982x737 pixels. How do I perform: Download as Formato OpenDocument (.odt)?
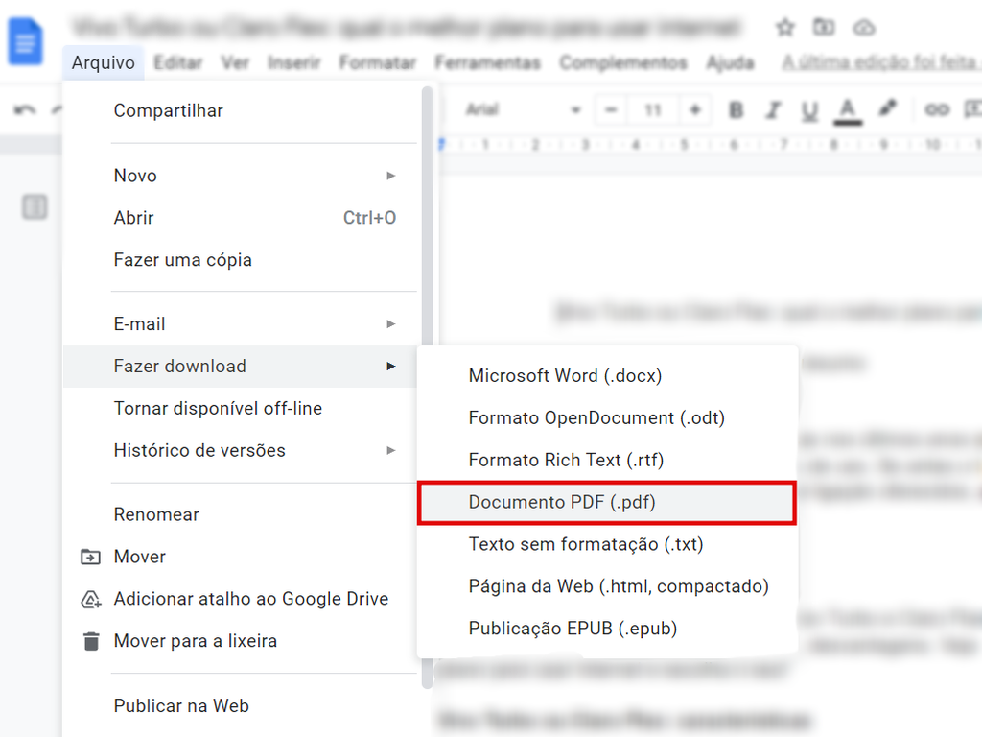pos(607,417)
